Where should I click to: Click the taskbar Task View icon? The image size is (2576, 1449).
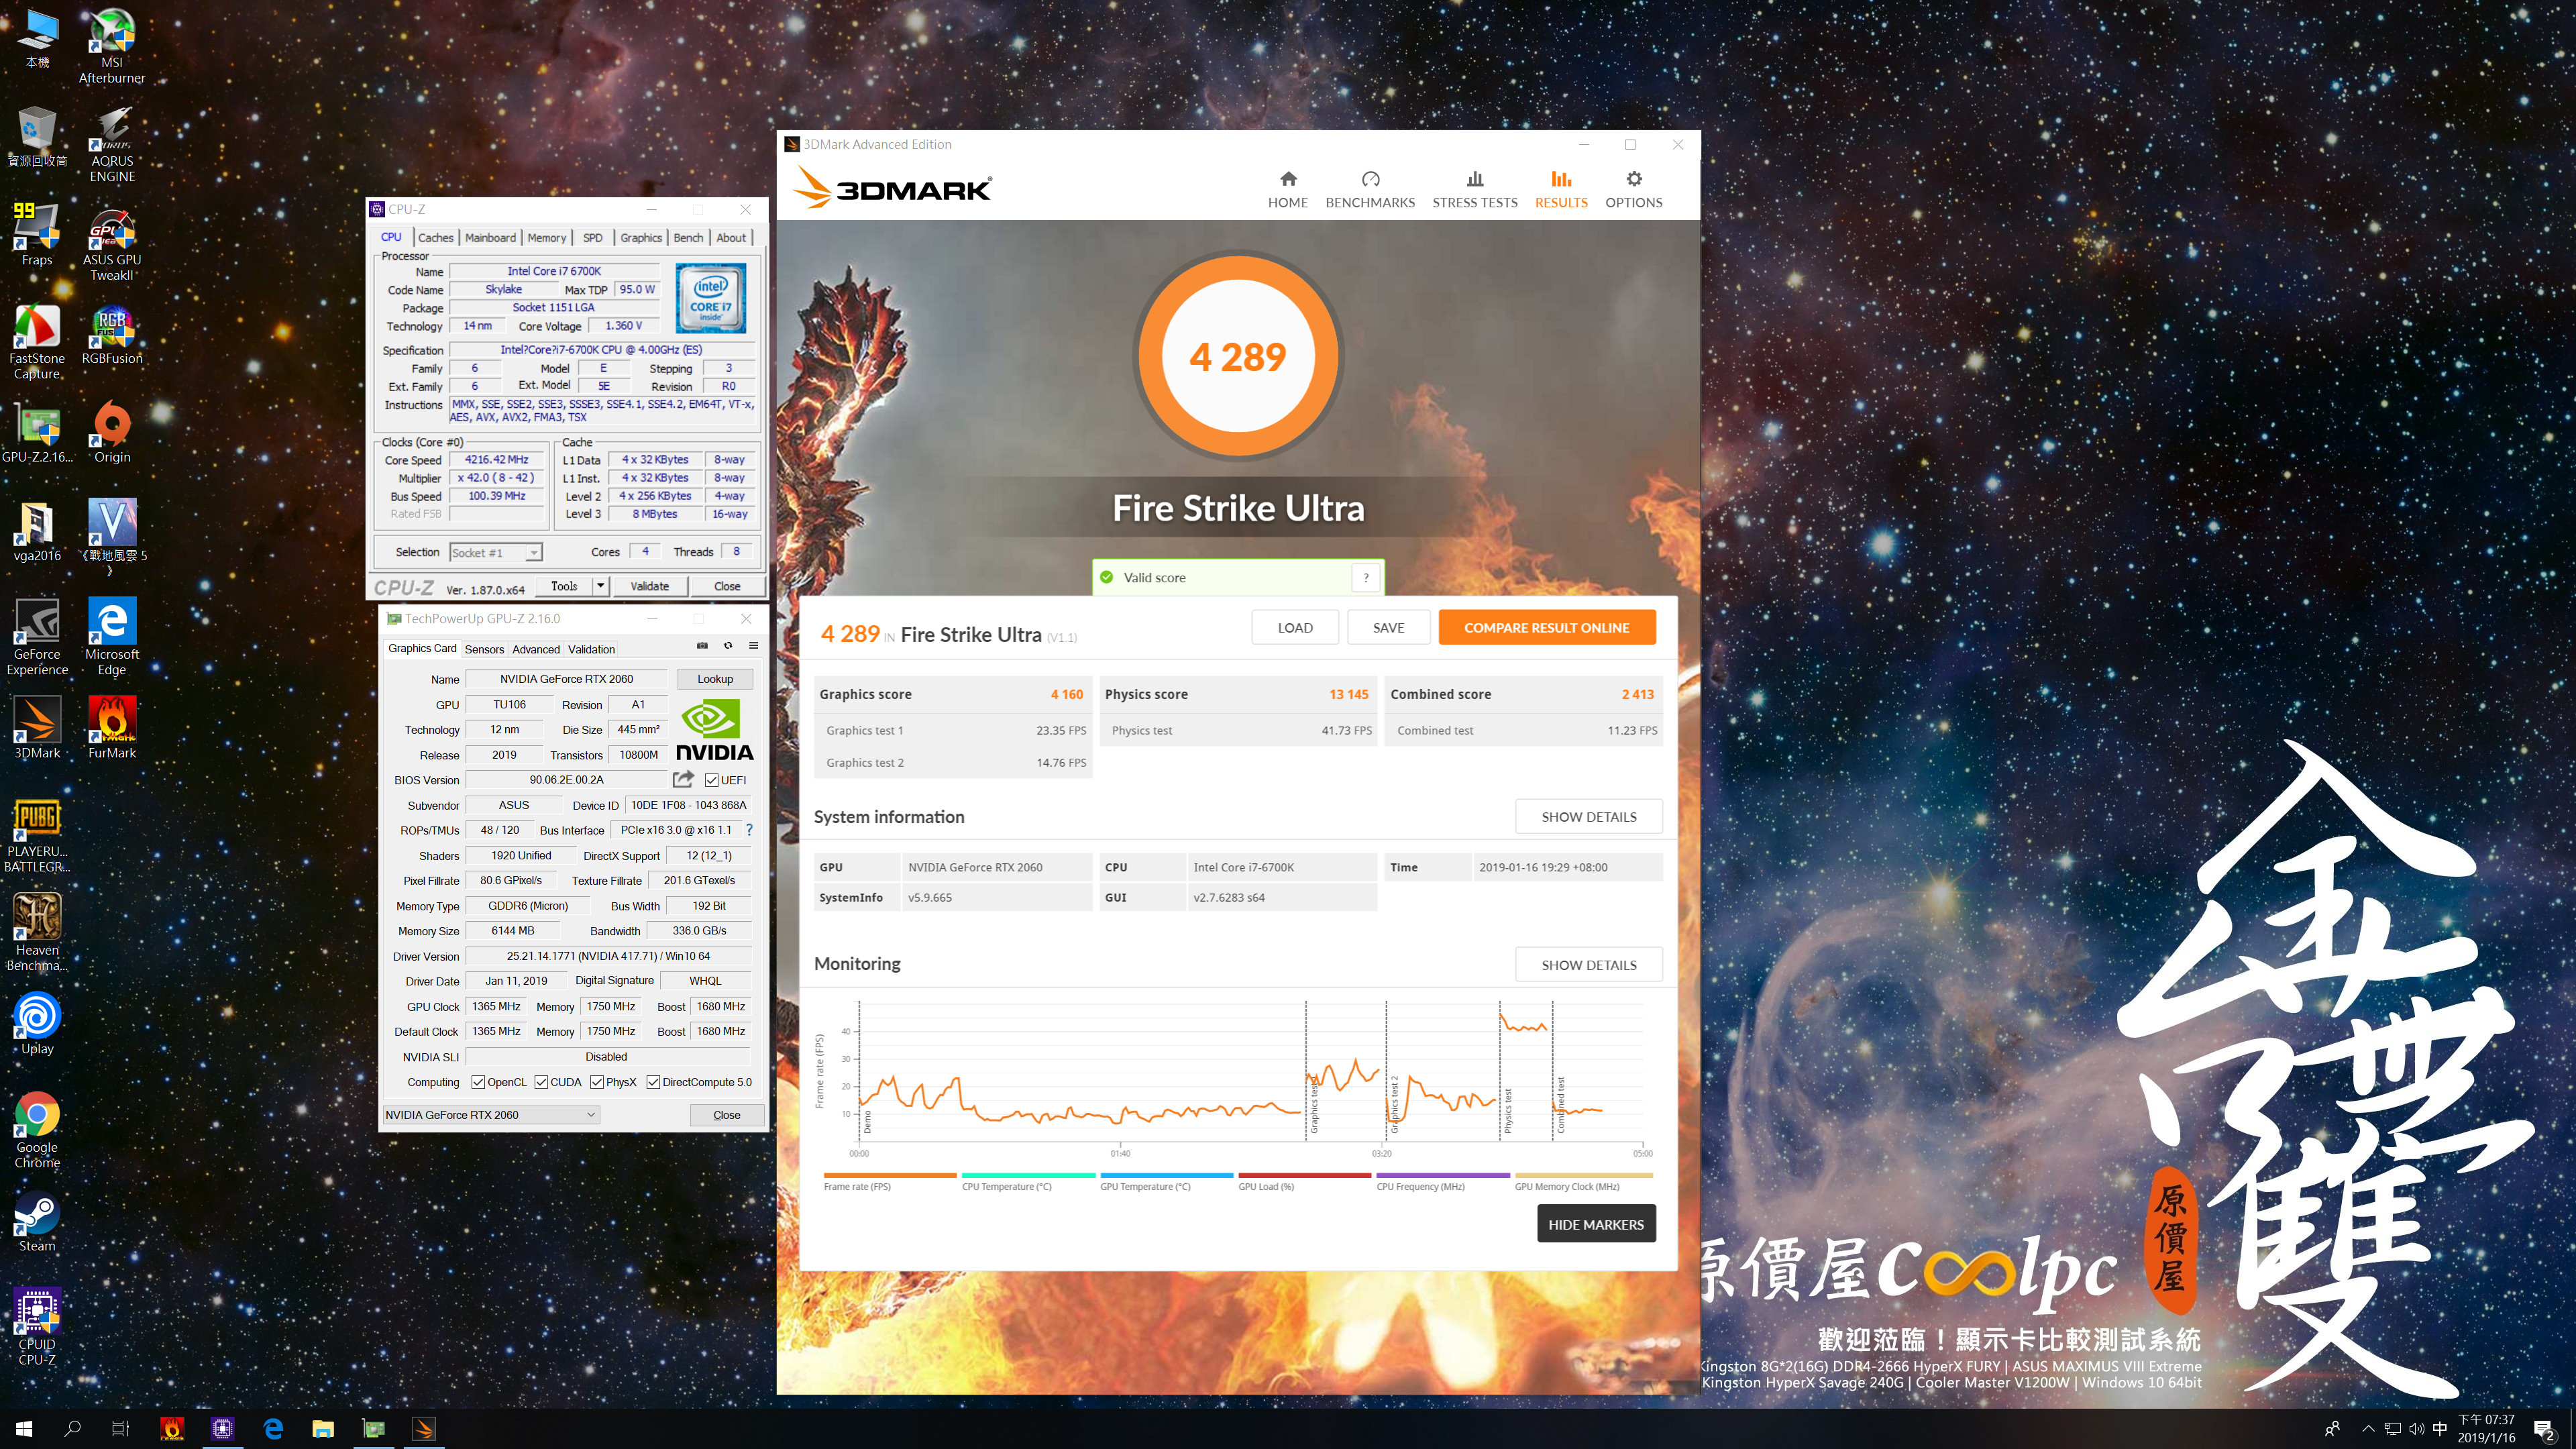click(x=120, y=1428)
